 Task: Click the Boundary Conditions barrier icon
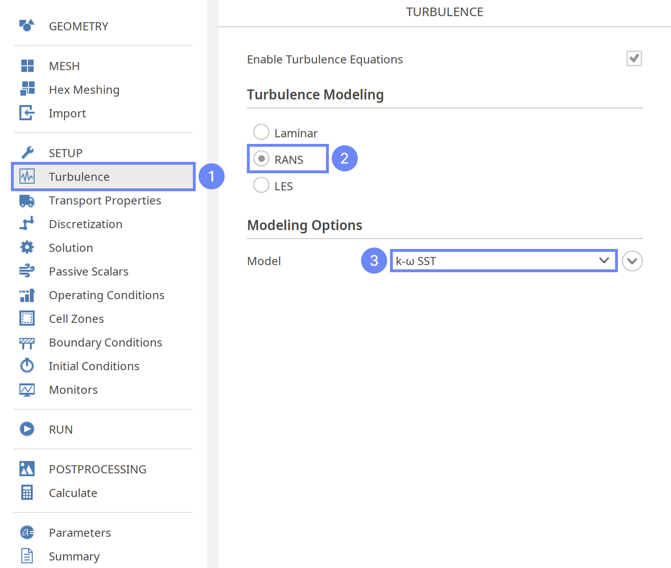(27, 343)
